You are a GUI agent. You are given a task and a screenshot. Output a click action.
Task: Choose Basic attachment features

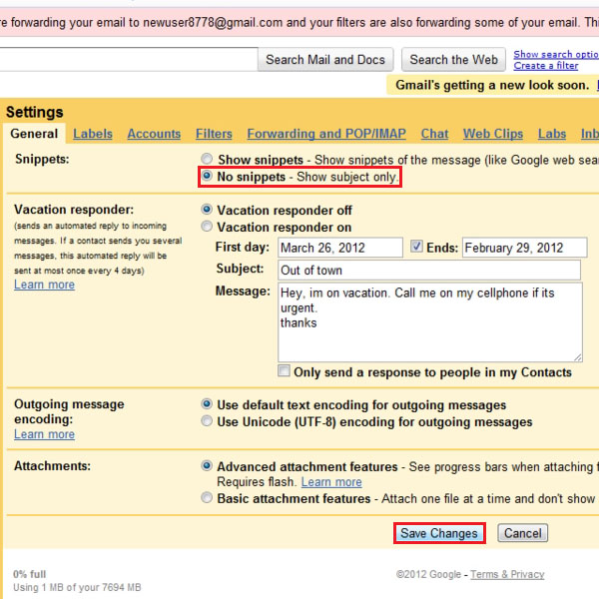[207, 498]
